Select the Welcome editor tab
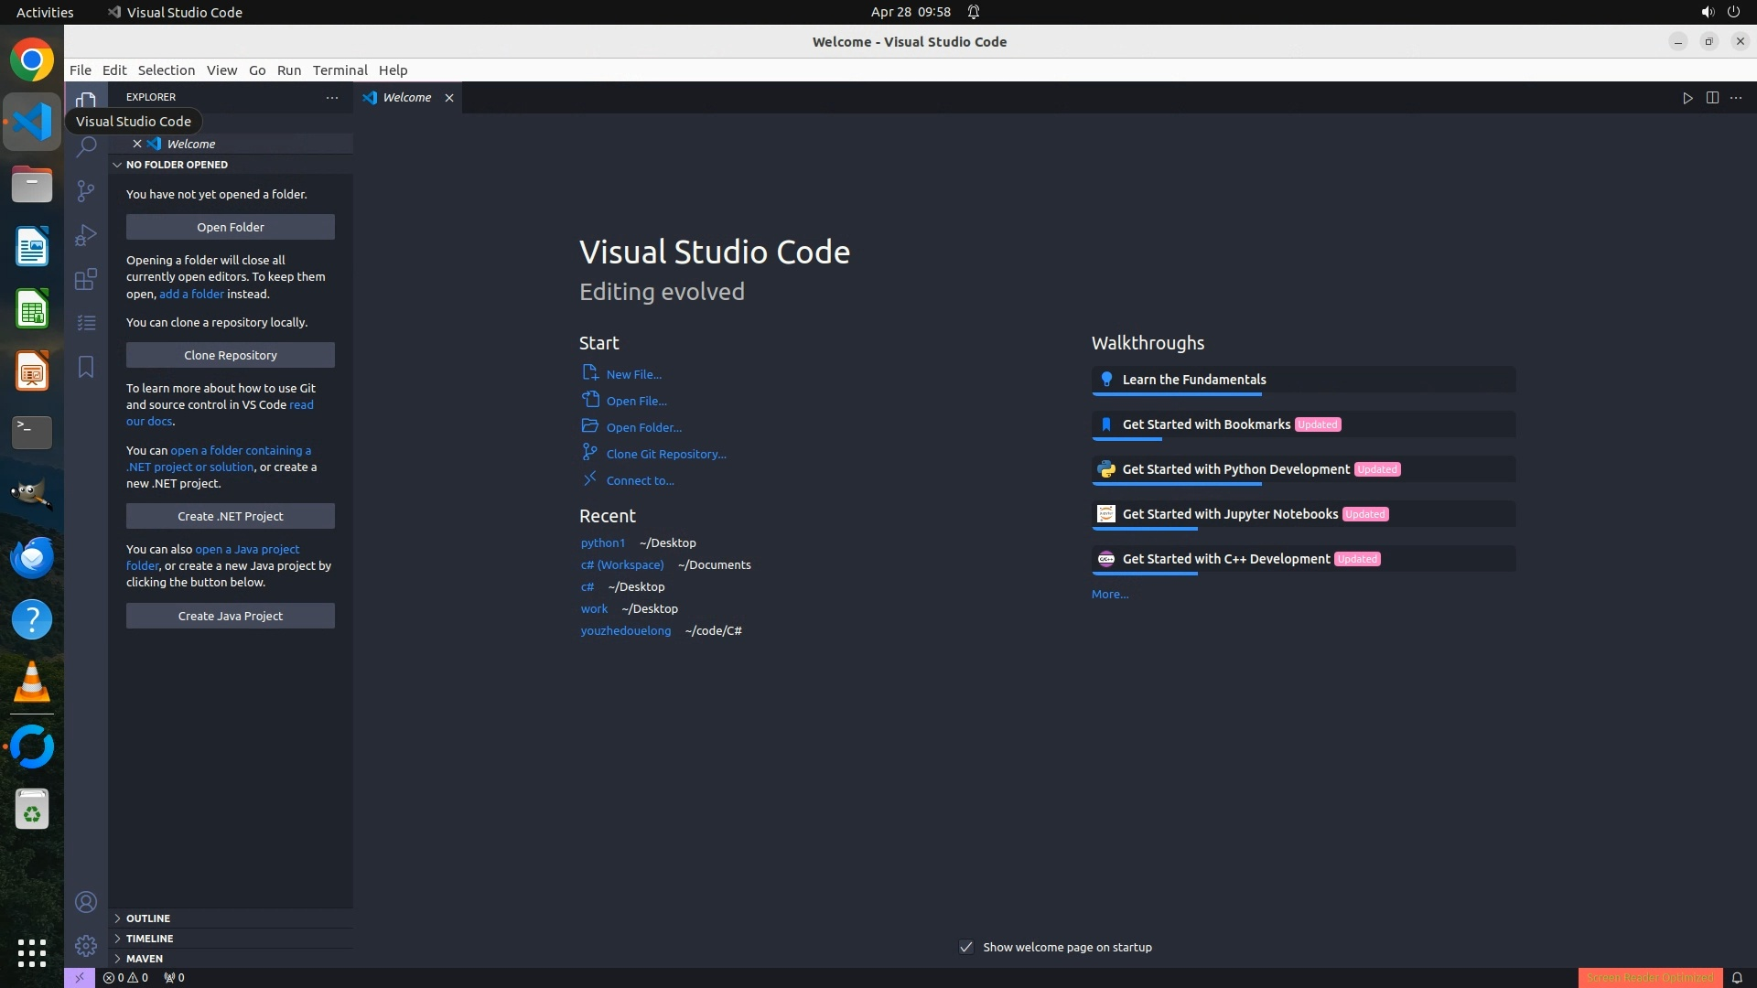The width and height of the screenshot is (1757, 988). (406, 97)
